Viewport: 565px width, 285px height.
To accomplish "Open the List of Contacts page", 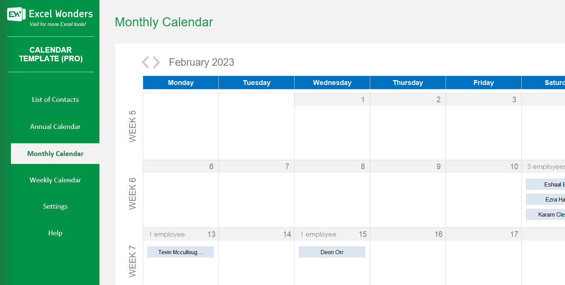I will click(x=55, y=99).
